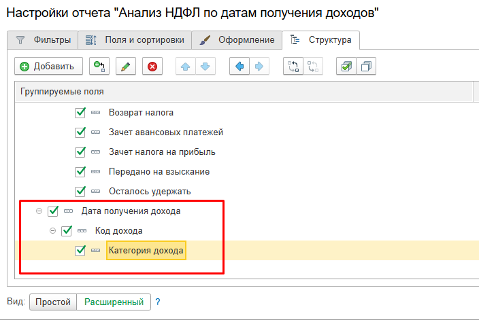This screenshot has height=320, width=479.
Task: Switch the view to Простой
Action: click(53, 302)
